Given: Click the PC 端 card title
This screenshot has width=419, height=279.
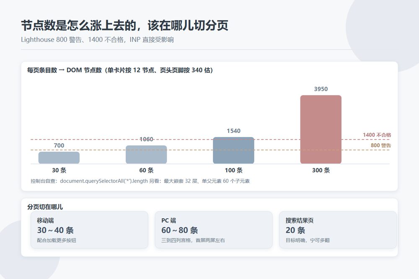Looking at the screenshot, I should click(x=168, y=220).
